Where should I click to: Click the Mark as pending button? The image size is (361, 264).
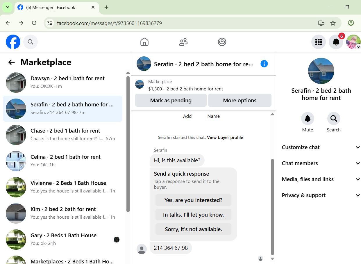[171, 100]
